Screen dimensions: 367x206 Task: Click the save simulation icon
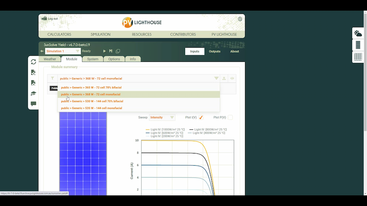(x=111, y=51)
